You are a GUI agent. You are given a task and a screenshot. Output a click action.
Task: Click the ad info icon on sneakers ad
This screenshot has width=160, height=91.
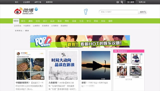click(141, 54)
